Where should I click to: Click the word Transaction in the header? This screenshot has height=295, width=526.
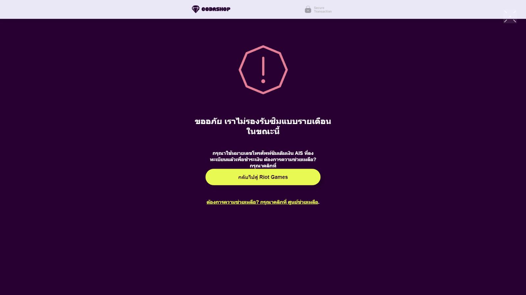point(323,11)
